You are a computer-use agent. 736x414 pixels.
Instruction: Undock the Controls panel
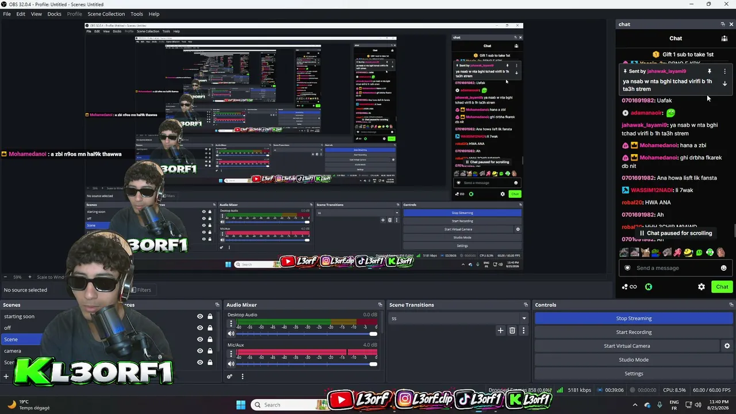click(731, 305)
